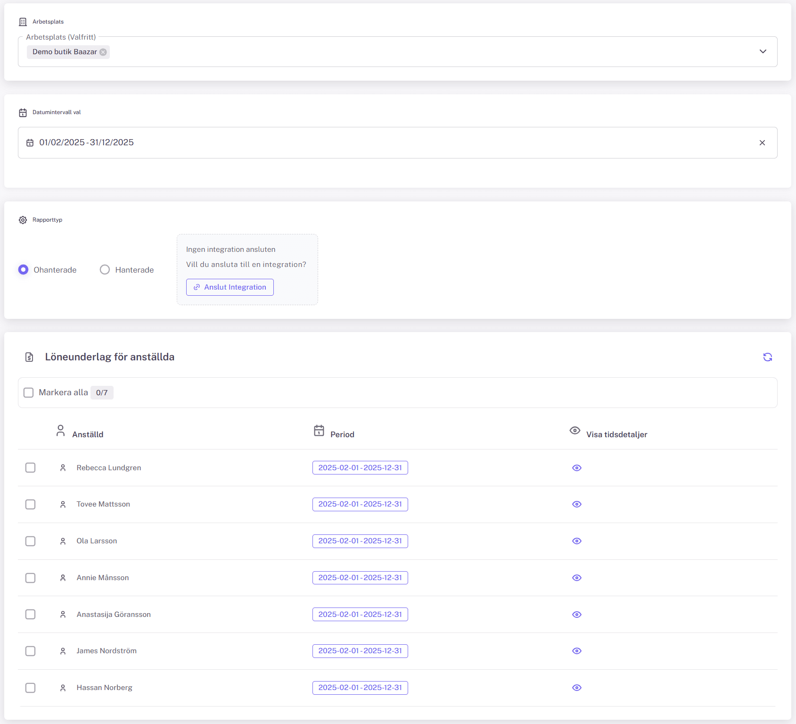Open the date range picker field
This screenshot has height=724, width=796.
(x=377, y=142)
